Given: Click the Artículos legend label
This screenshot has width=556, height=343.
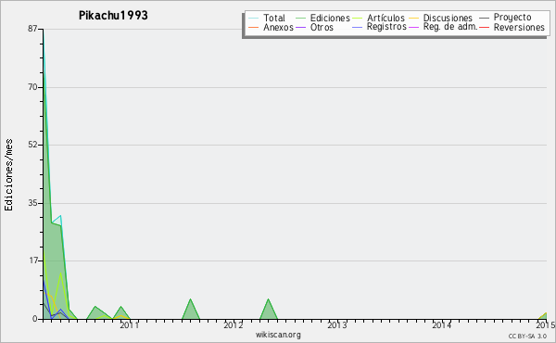Looking at the screenshot, I should point(385,19).
